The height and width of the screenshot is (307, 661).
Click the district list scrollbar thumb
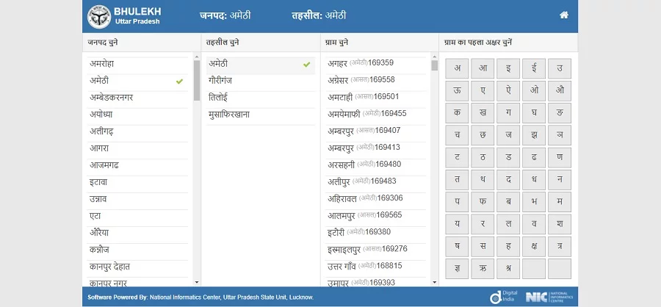coord(196,80)
